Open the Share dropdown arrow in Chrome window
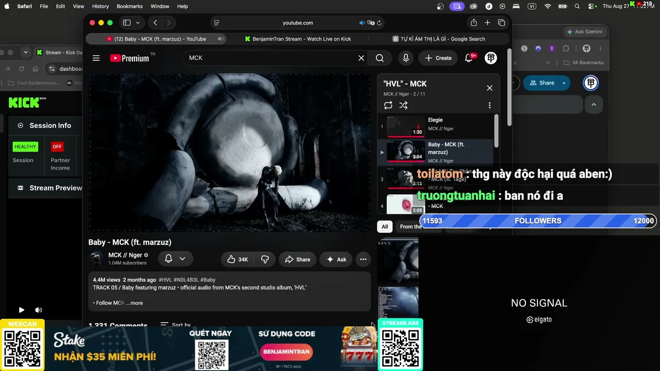 (564, 83)
